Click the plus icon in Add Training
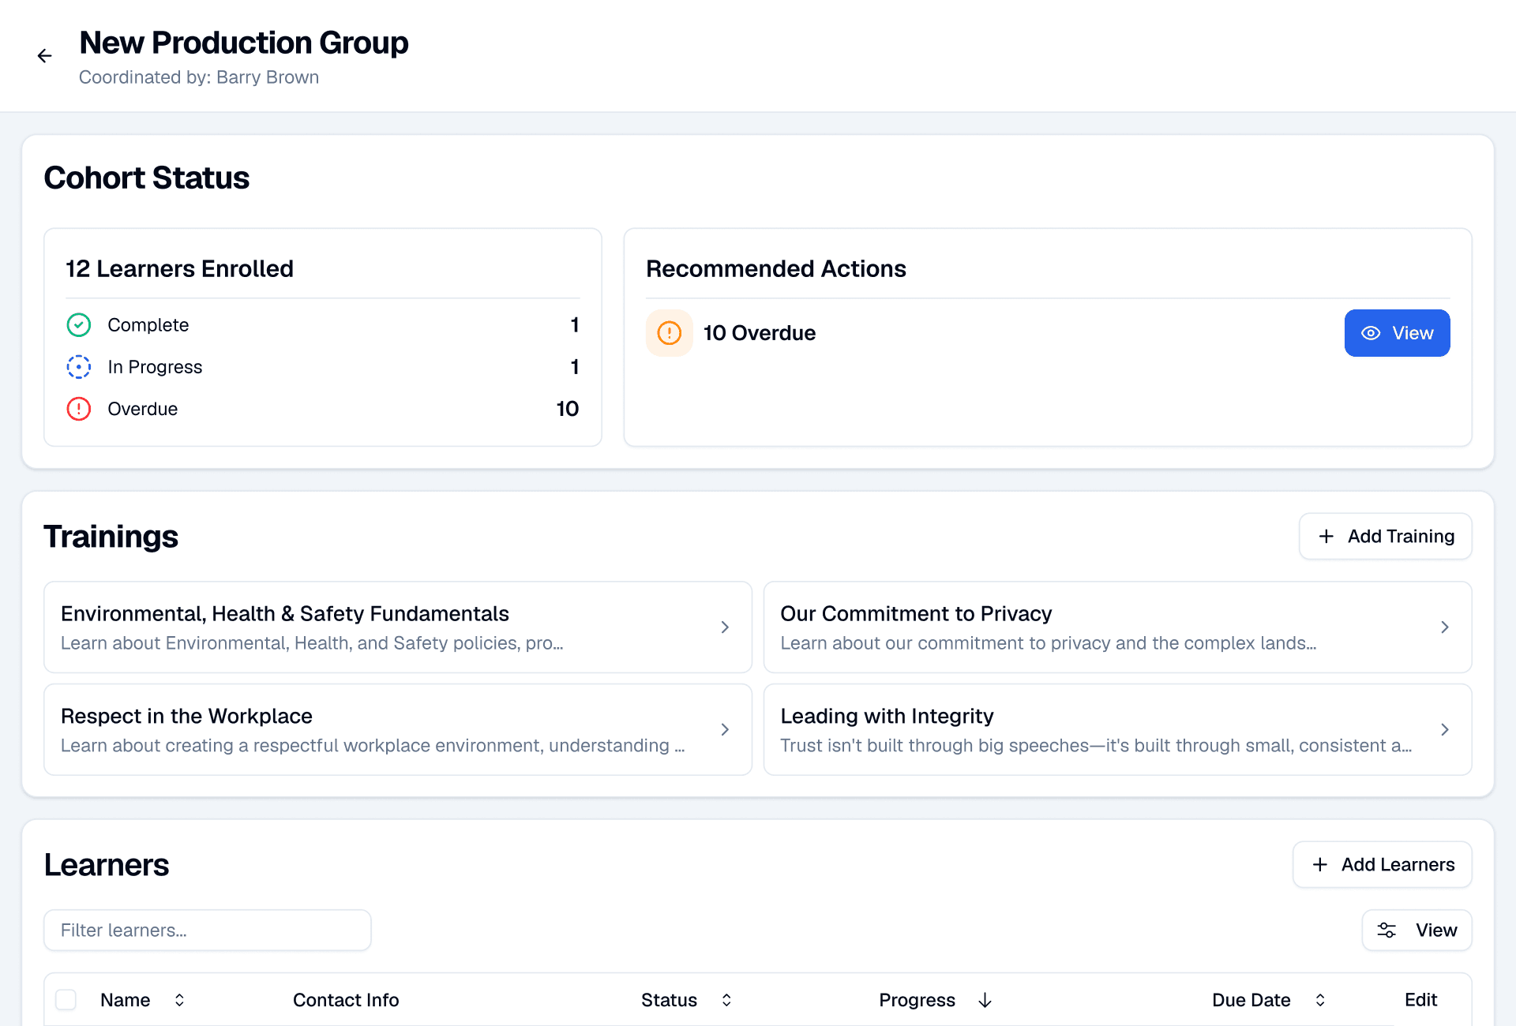This screenshot has width=1516, height=1026. click(1326, 536)
